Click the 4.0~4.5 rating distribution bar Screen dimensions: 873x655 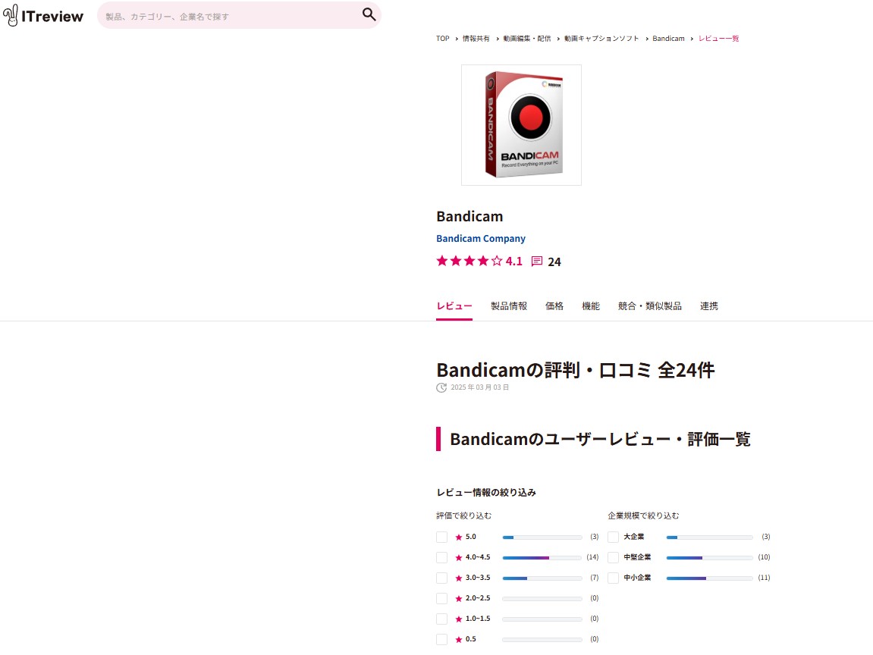pos(542,558)
